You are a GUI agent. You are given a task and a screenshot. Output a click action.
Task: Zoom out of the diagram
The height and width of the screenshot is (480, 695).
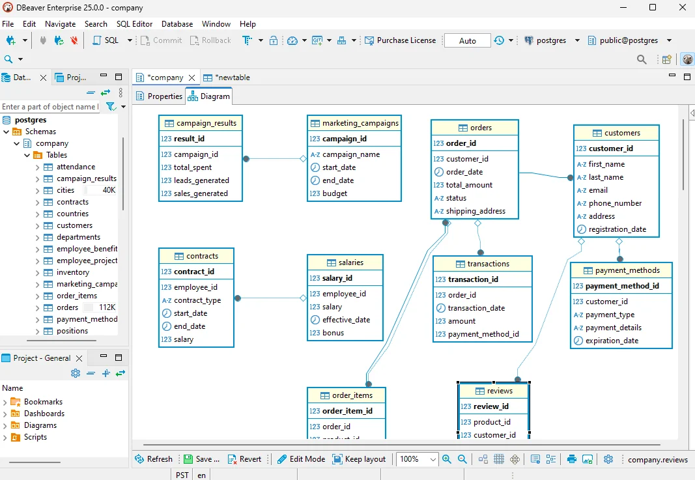coord(462,459)
